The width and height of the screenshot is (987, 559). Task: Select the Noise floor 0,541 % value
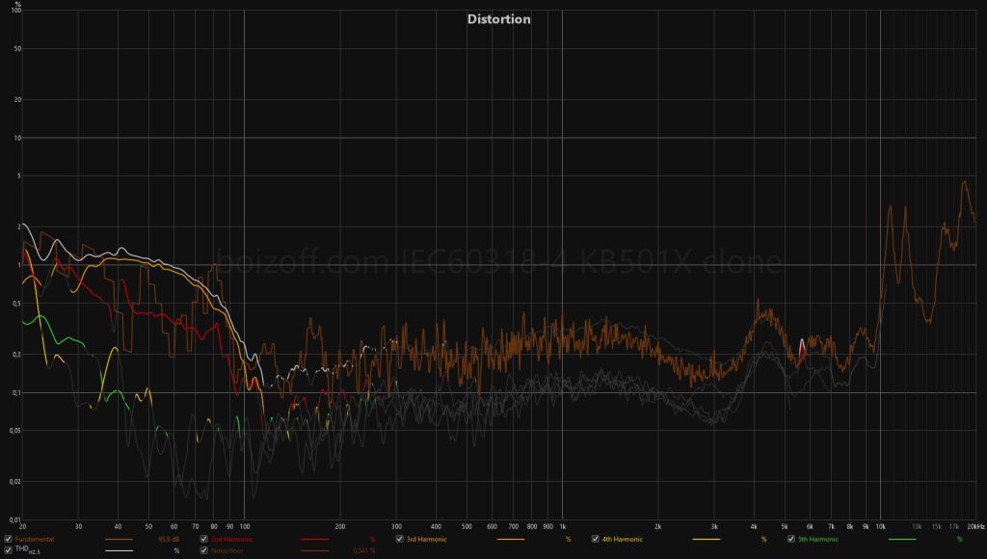click(363, 551)
